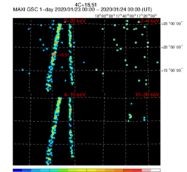Click the 10-20 keV panel label
Screen dimensions: 187x172
tap(147, 95)
